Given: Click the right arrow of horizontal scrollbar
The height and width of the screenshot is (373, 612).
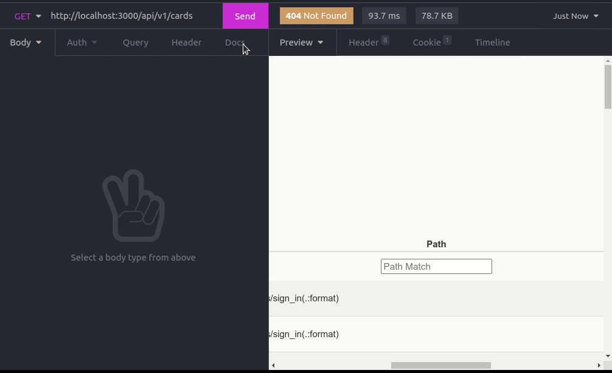Looking at the screenshot, I should 599,366.
